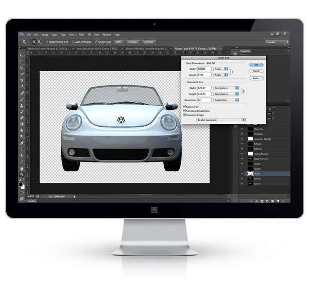
Task: Open document Height Centimeters dropdown
Action: pyautogui.click(x=226, y=94)
